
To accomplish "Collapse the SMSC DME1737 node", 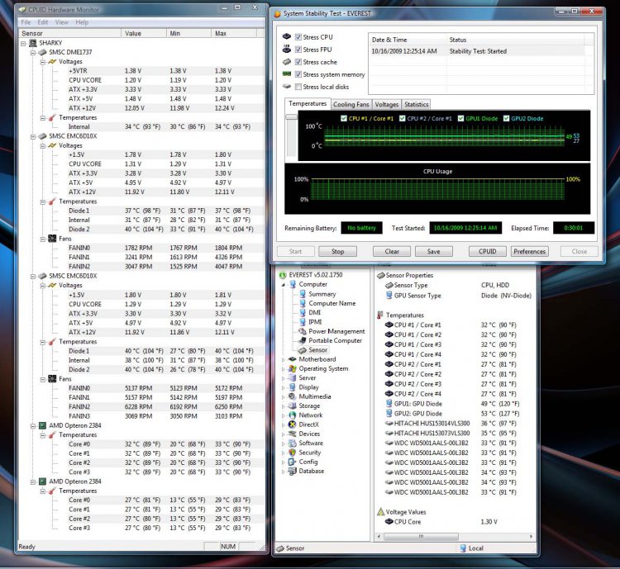I will tap(33, 53).
